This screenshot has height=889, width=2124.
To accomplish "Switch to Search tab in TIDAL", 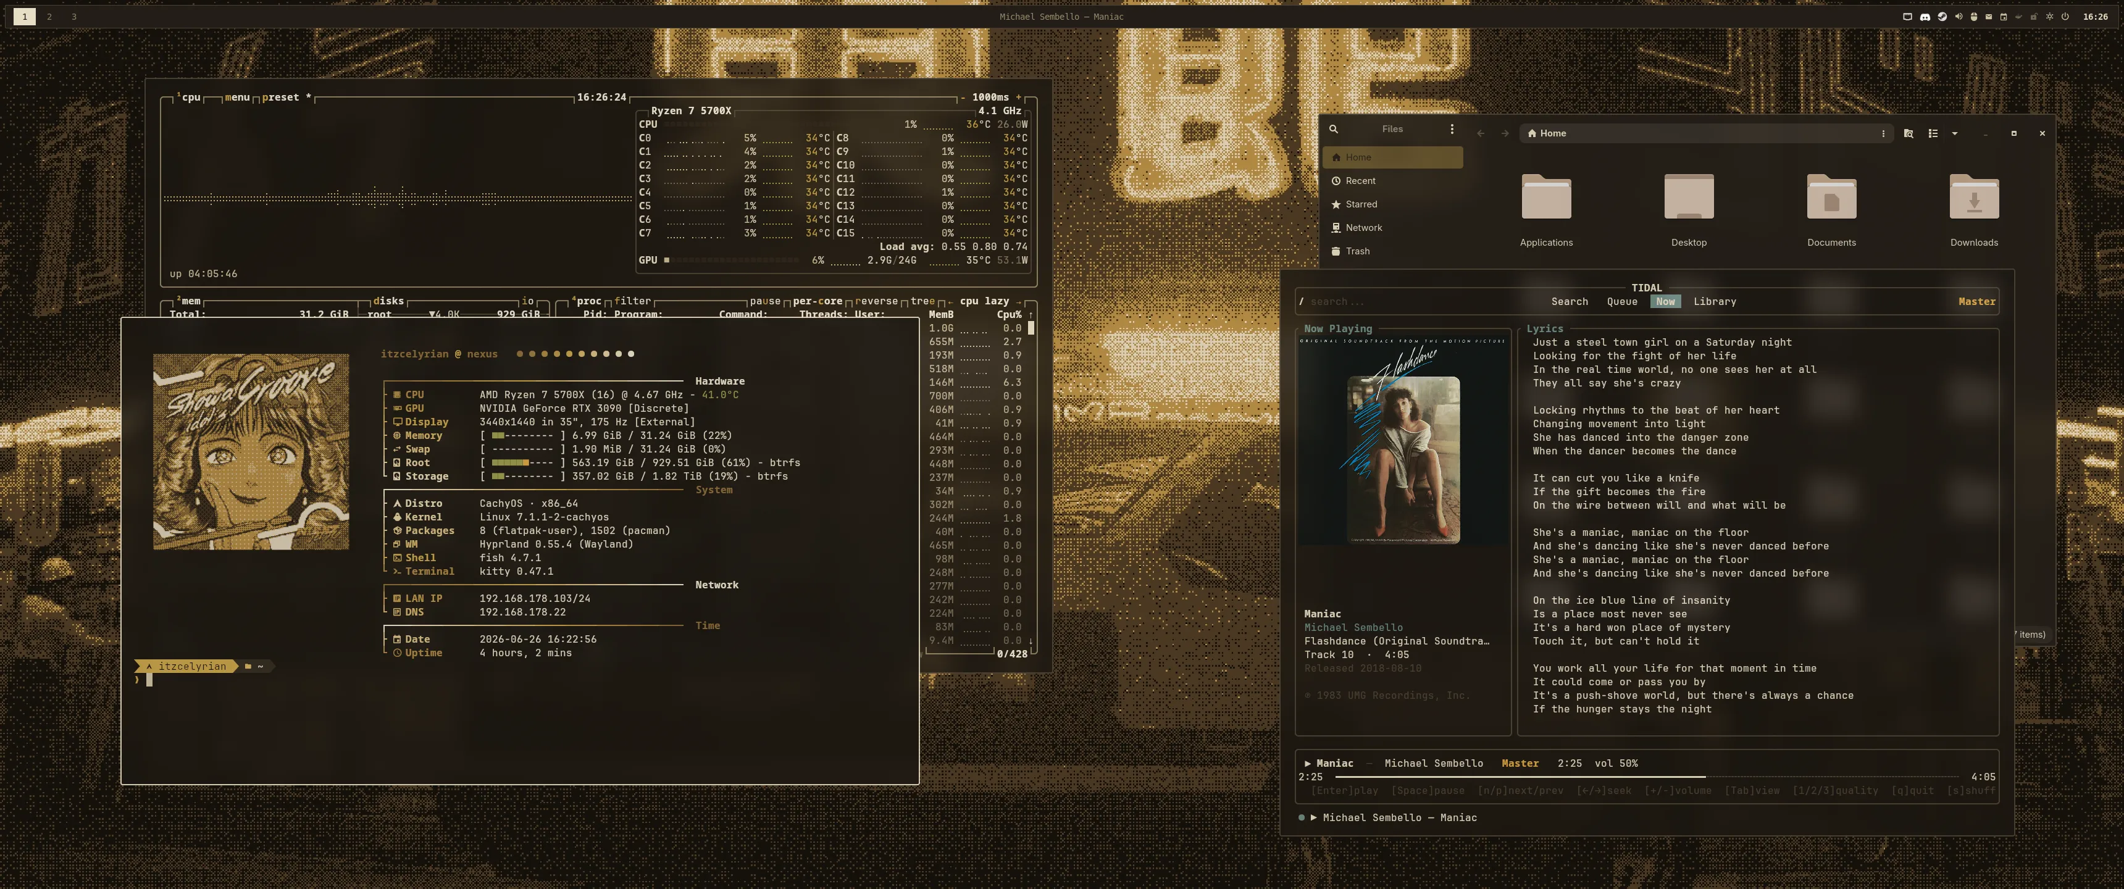I will tap(1569, 302).
